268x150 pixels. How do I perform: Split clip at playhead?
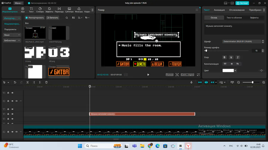(x=27, y=82)
